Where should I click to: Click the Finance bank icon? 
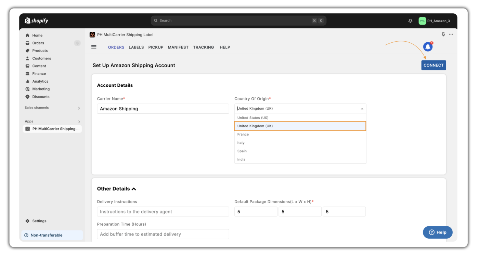pos(27,73)
